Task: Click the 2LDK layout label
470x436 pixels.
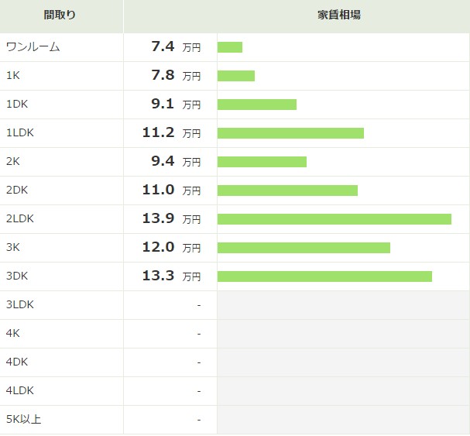Action: (x=20, y=219)
